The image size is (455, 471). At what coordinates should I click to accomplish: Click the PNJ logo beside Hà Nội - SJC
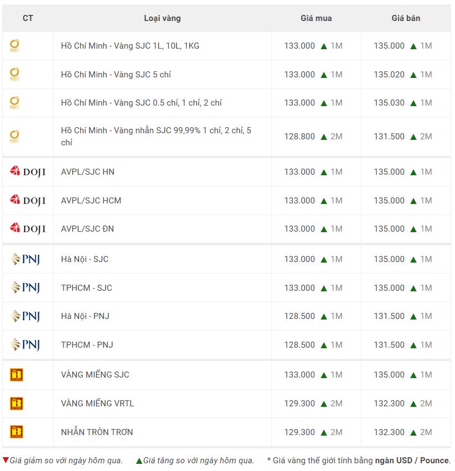pyautogui.click(x=25, y=259)
